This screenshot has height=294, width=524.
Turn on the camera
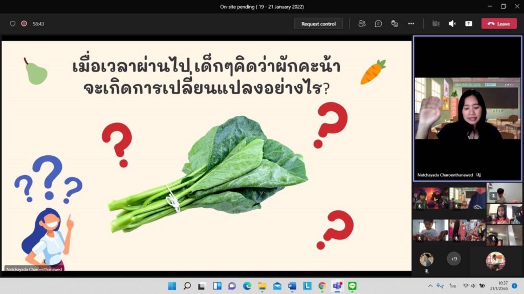click(436, 23)
